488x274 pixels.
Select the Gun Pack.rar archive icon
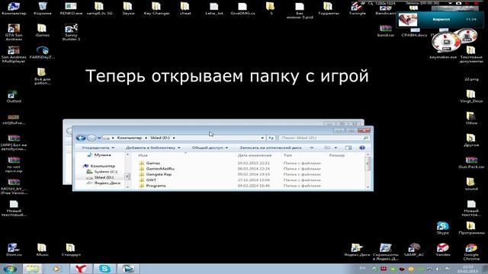coord(471,162)
